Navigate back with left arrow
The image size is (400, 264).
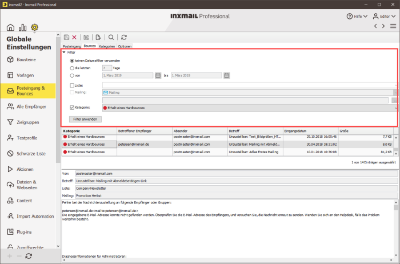pos(375,26)
